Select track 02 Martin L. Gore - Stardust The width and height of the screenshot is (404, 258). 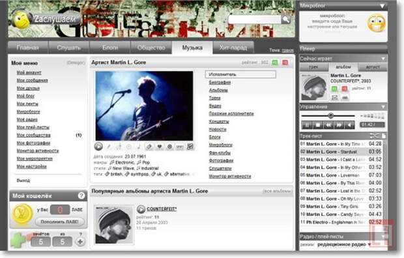(x=341, y=152)
